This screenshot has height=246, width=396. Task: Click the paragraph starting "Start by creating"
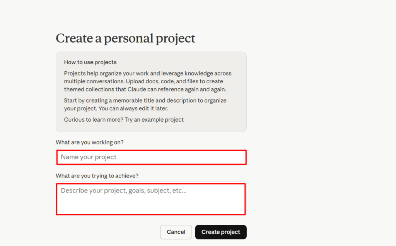(145, 105)
